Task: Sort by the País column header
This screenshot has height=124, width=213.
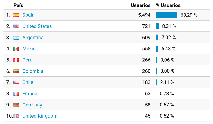Action: 18,5
